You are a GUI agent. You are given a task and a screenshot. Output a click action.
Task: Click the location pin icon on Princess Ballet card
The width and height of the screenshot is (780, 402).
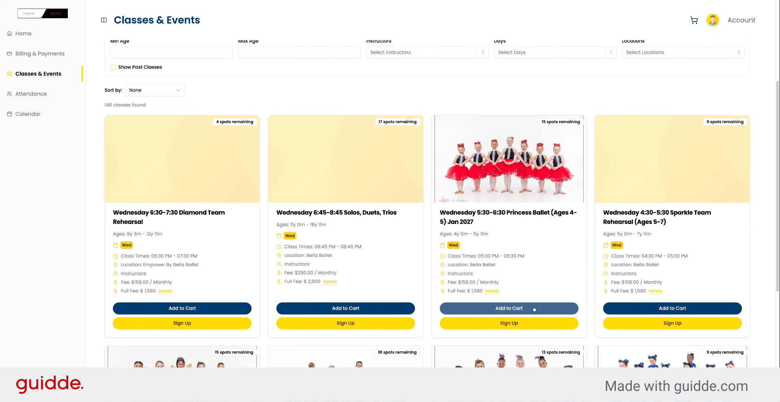(442, 265)
